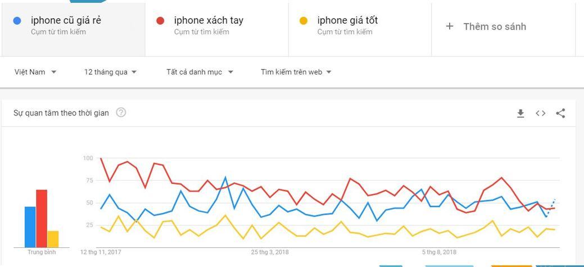This screenshot has height=267, width=584.
Task: Open the embed code icon
Action: [540, 113]
